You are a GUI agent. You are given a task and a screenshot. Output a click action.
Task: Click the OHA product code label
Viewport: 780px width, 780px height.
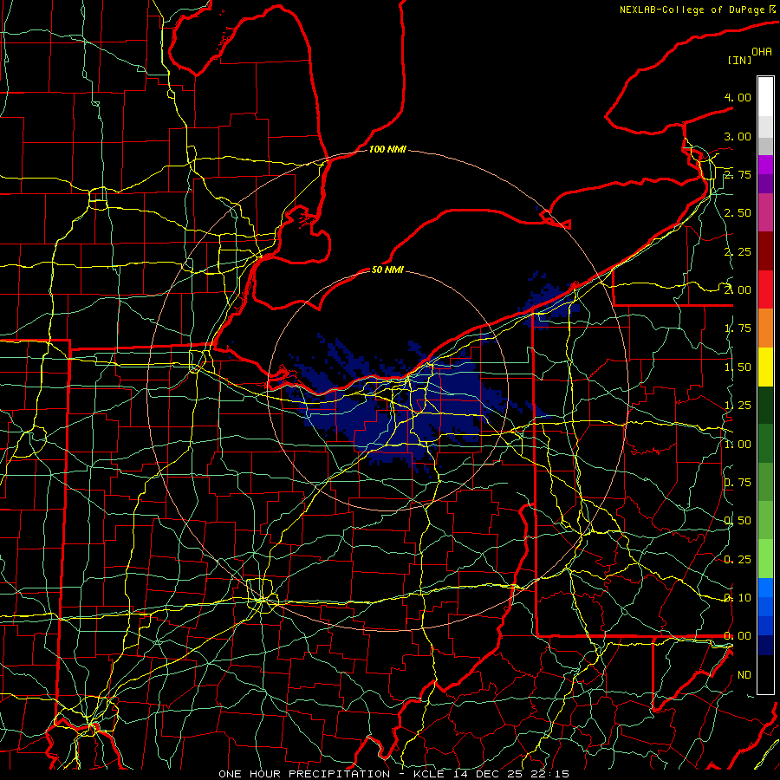762,52
